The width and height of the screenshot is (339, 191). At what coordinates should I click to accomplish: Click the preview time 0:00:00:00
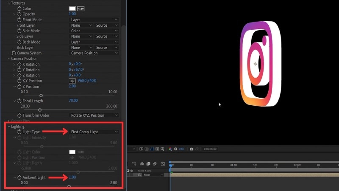point(210,149)
